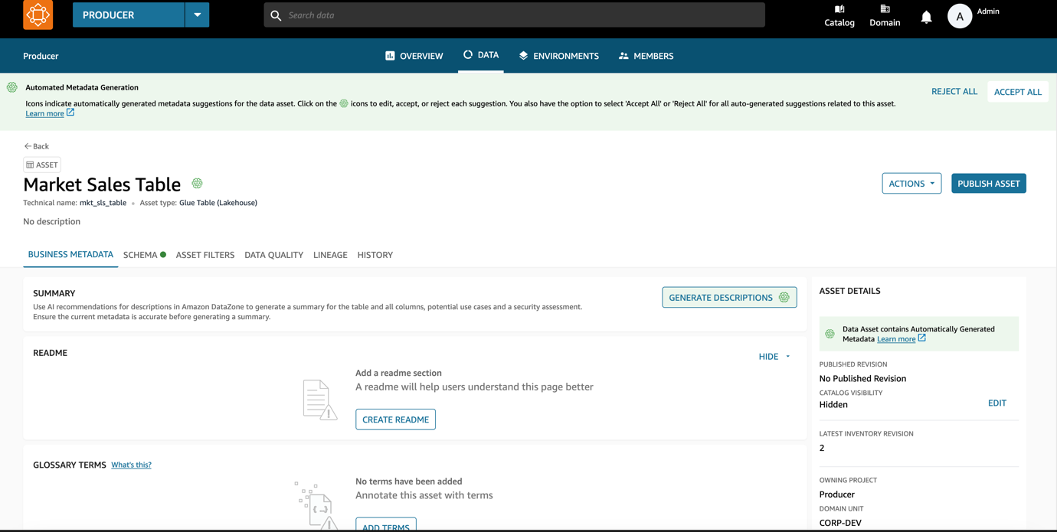Click the ASSET type badge
This screenshot has width=1057, height=532.
pos(42,165)
